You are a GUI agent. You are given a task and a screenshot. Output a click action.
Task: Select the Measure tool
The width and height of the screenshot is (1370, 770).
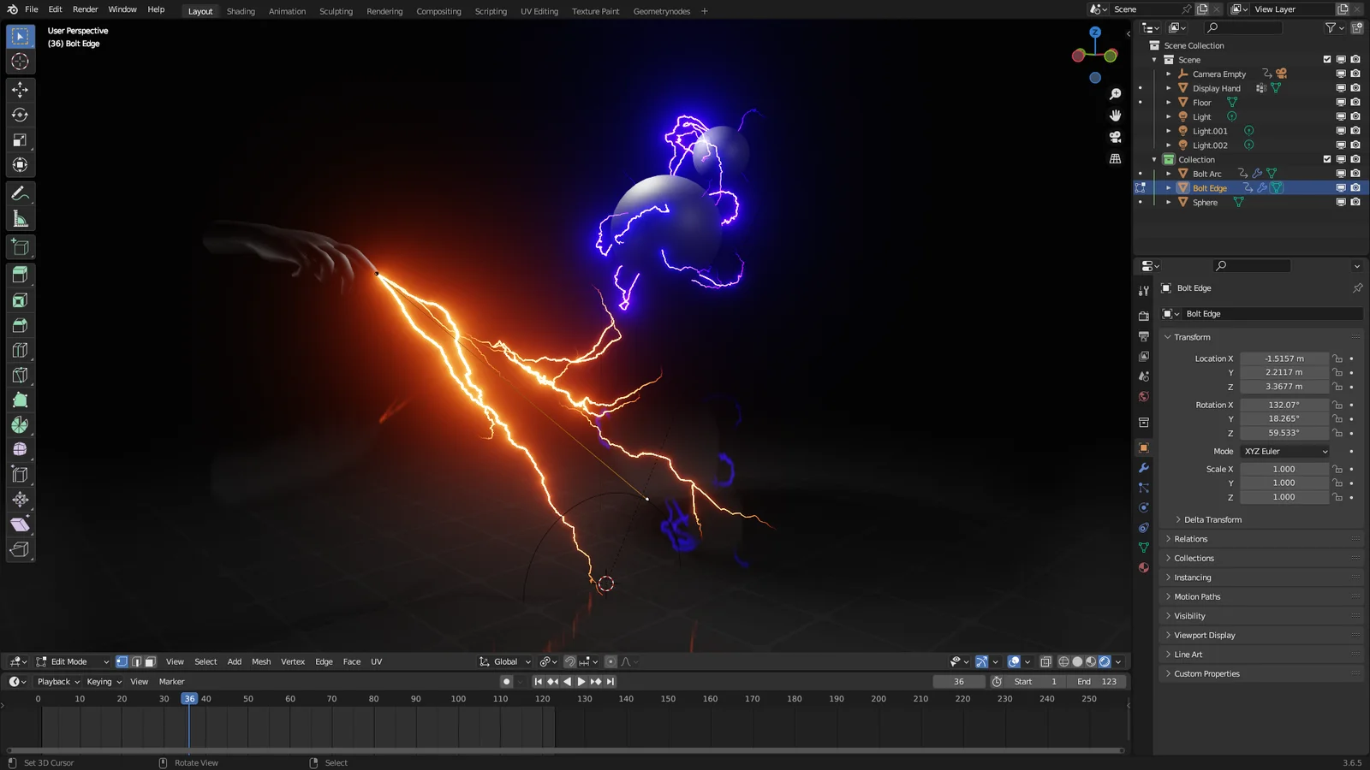[x=20, y=217]
